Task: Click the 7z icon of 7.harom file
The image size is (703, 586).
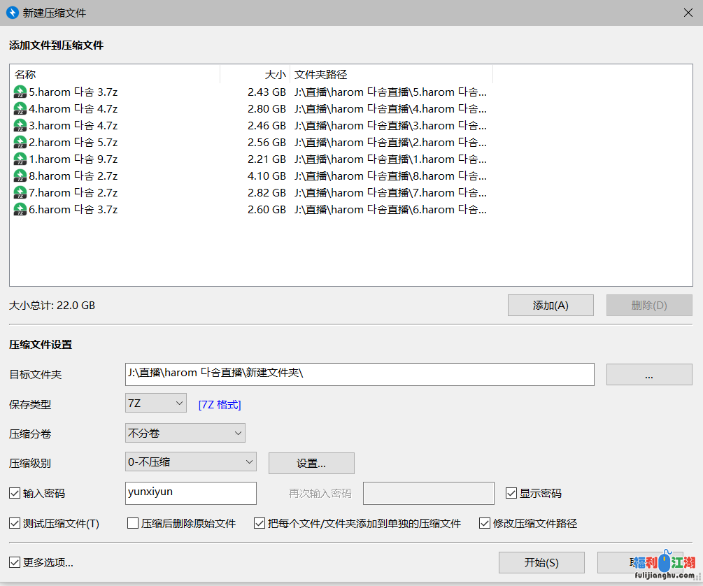Action: click(20, 192)
